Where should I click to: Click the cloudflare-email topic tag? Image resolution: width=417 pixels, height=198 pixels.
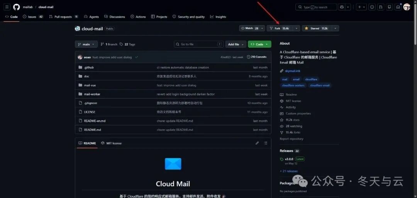pyautogui.click(x=320, y=85)
